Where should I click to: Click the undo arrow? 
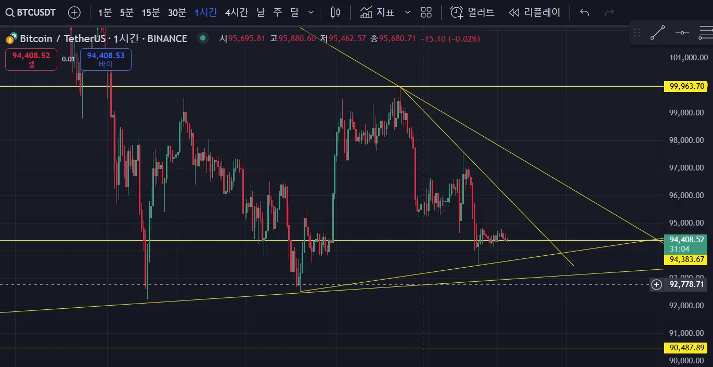coord(585,12)
